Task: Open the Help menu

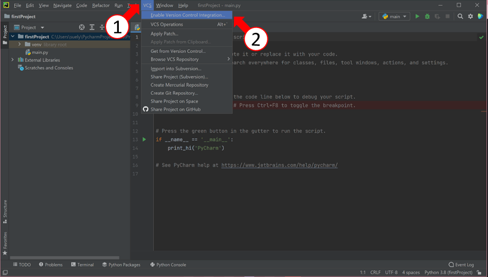Action: [183, 5]
